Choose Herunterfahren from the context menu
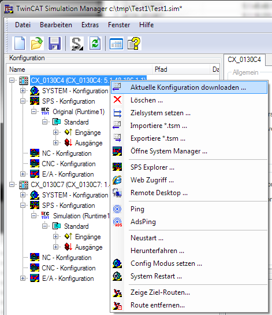The height and width of the screenshot is (315, 272). click(189, 251)
